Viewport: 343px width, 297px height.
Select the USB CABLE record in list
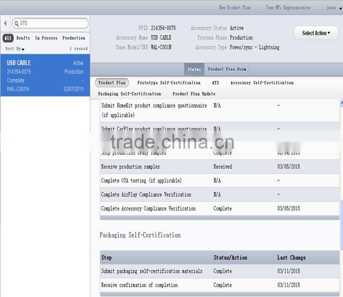45,75
